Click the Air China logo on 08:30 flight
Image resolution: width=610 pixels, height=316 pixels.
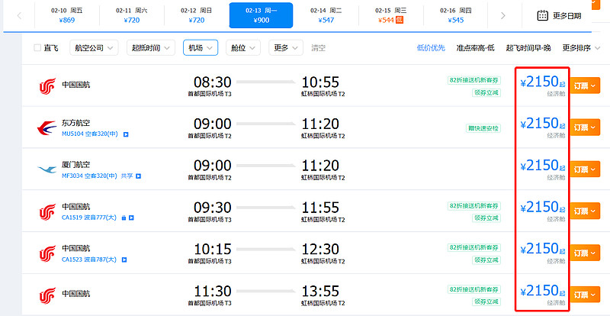point(47,85)
